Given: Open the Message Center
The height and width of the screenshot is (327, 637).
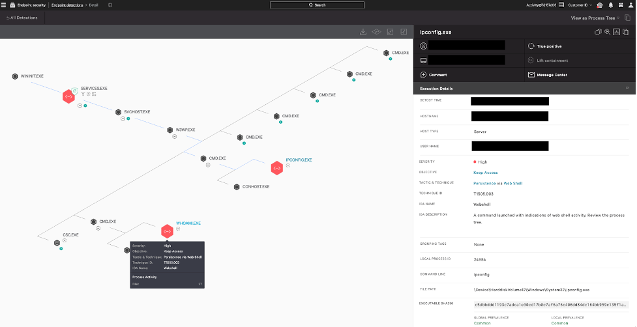Looking at the screenshot, I should click(548, 75).
